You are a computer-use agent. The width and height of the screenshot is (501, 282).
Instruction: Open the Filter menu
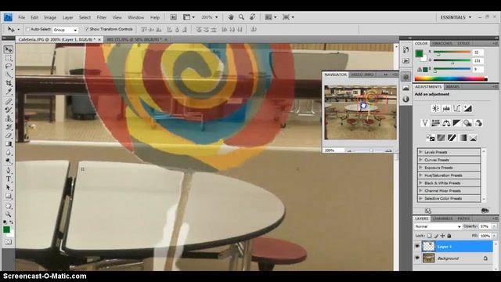click(x=102, y=17)
